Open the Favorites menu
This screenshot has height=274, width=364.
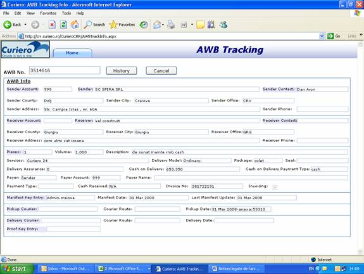(48, 13)
